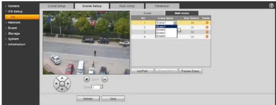Expand the Network sidebar section
Image resolution: width=276 pixels, height=105 pixels.
pos(14,23)
